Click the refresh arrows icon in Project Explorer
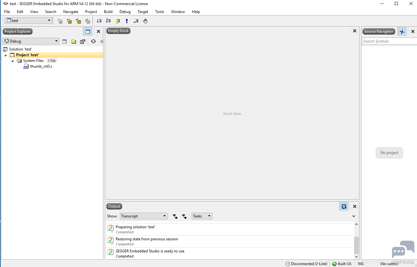The height and width of the screenshot is (267, 417). [93, 41]
